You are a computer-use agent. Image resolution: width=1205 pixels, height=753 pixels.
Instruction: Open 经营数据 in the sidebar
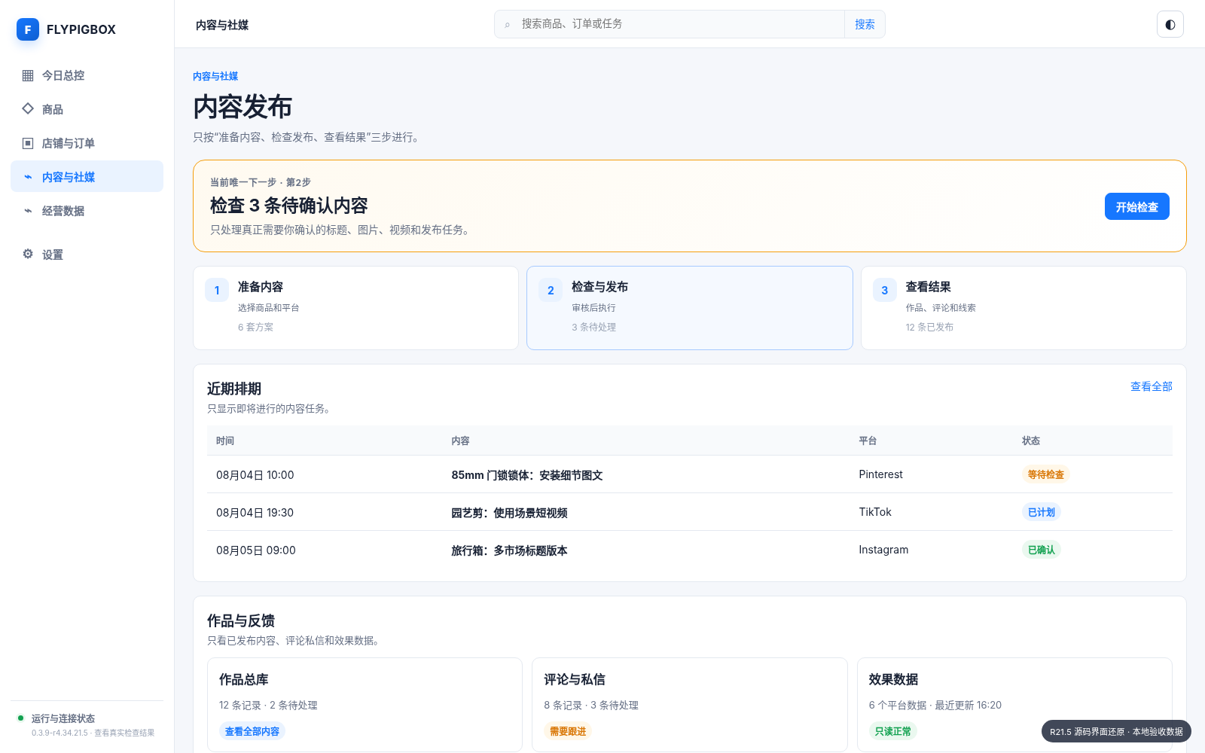click(x=87, y=211)
